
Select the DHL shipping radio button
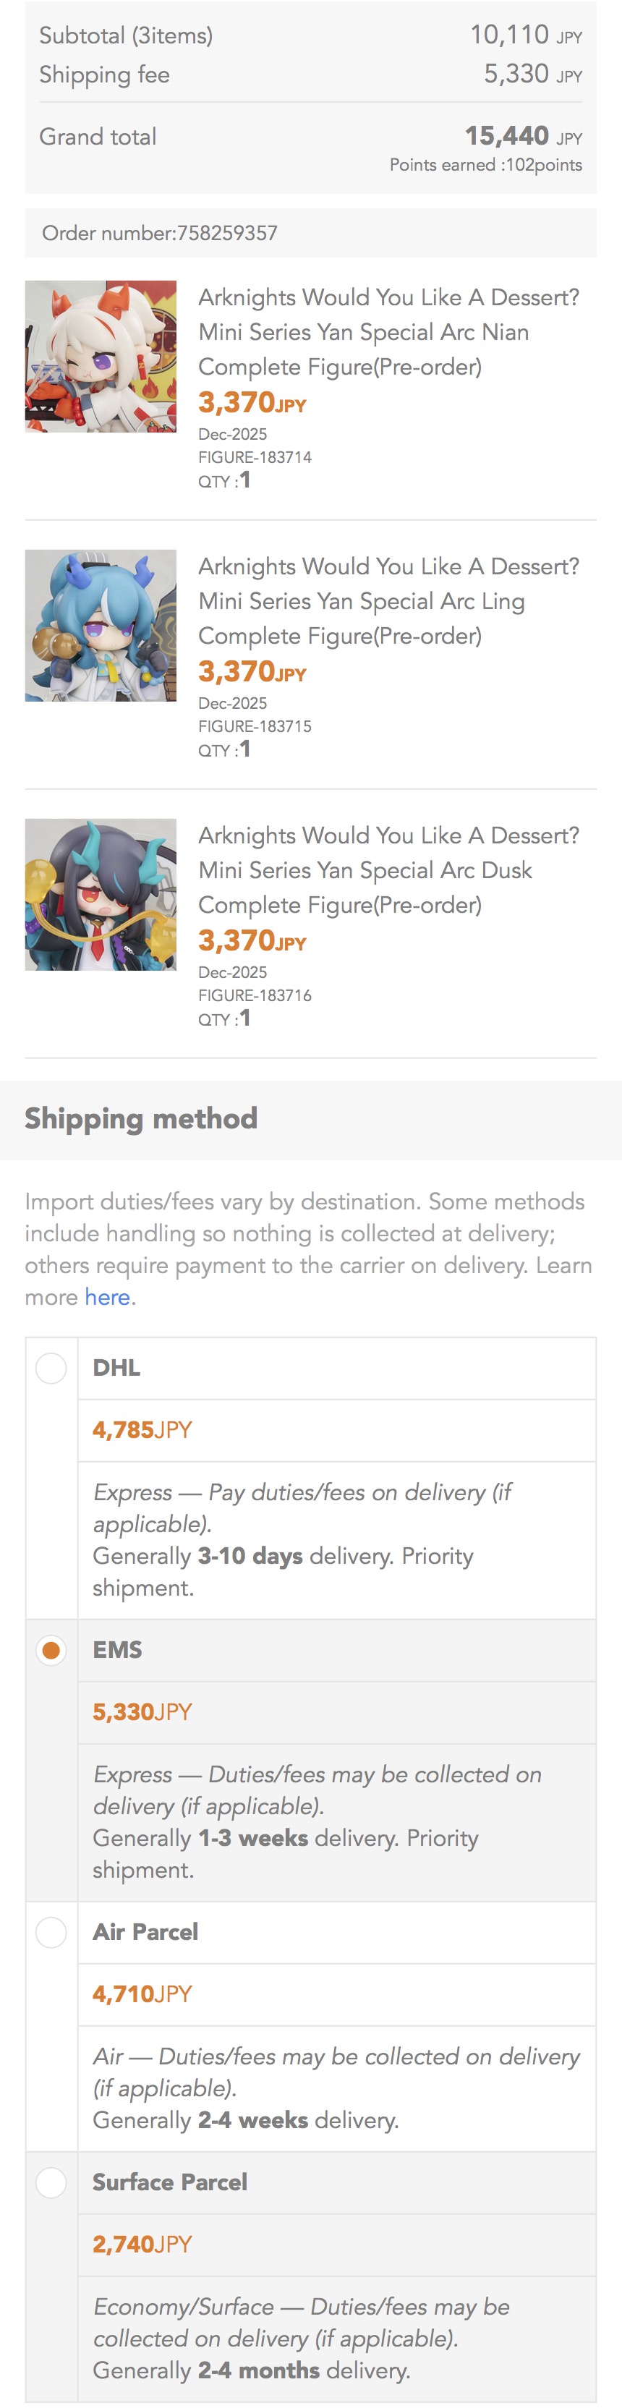51,1368
